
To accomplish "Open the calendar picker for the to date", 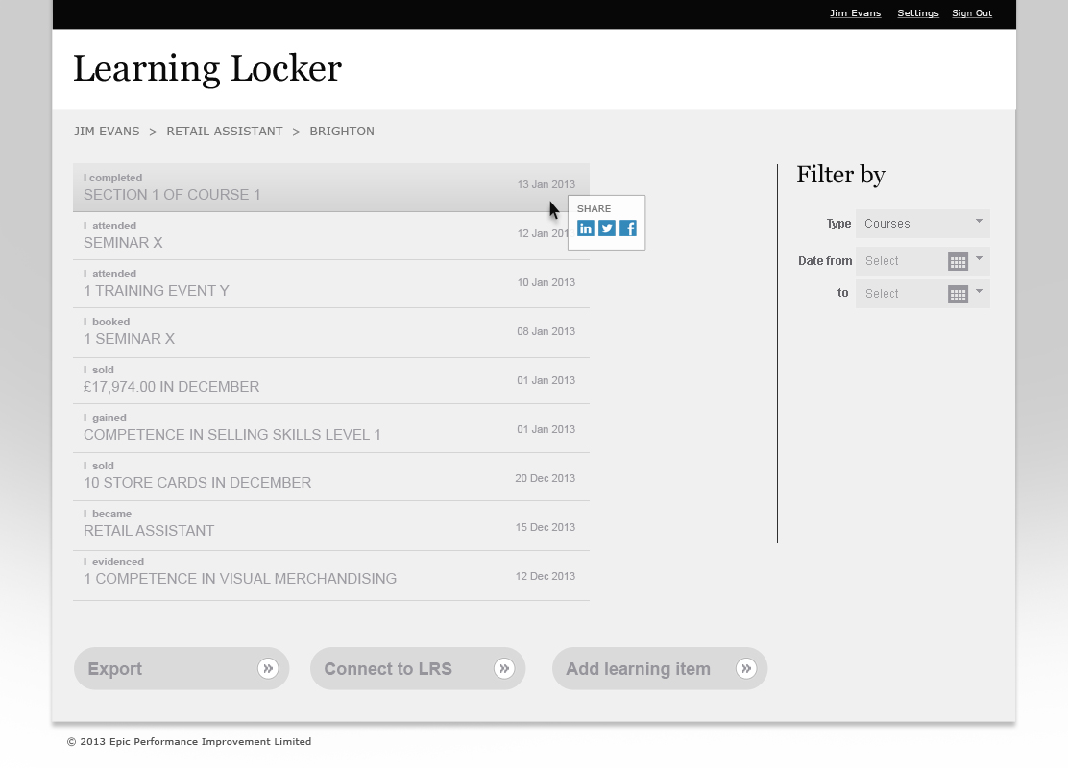I will coord(958,294).
